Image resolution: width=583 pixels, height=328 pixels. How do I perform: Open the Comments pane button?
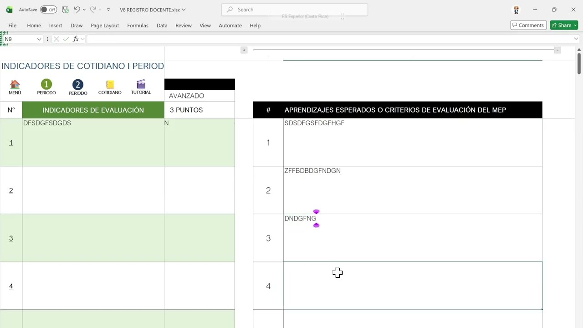pyautogui.click(x=528, y=25)
